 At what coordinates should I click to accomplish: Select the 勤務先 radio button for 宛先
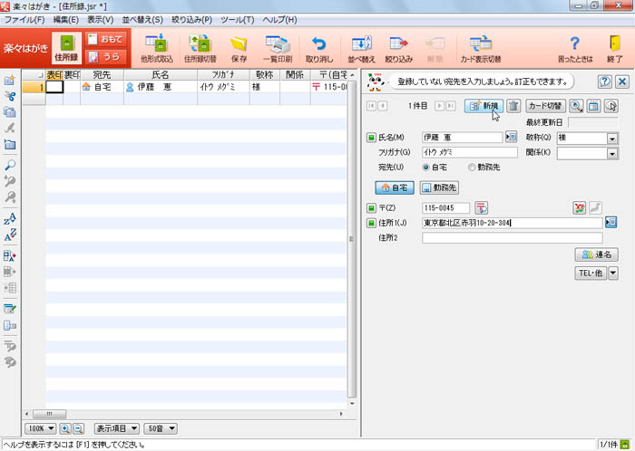coord(472,168)
